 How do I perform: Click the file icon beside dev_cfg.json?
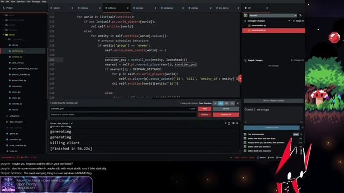7,122
